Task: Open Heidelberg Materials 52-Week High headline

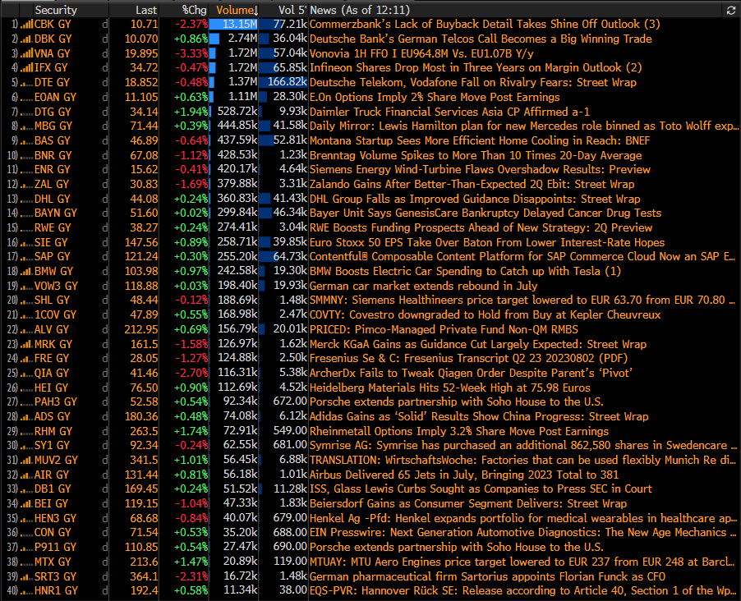Action: pos(450,388)
